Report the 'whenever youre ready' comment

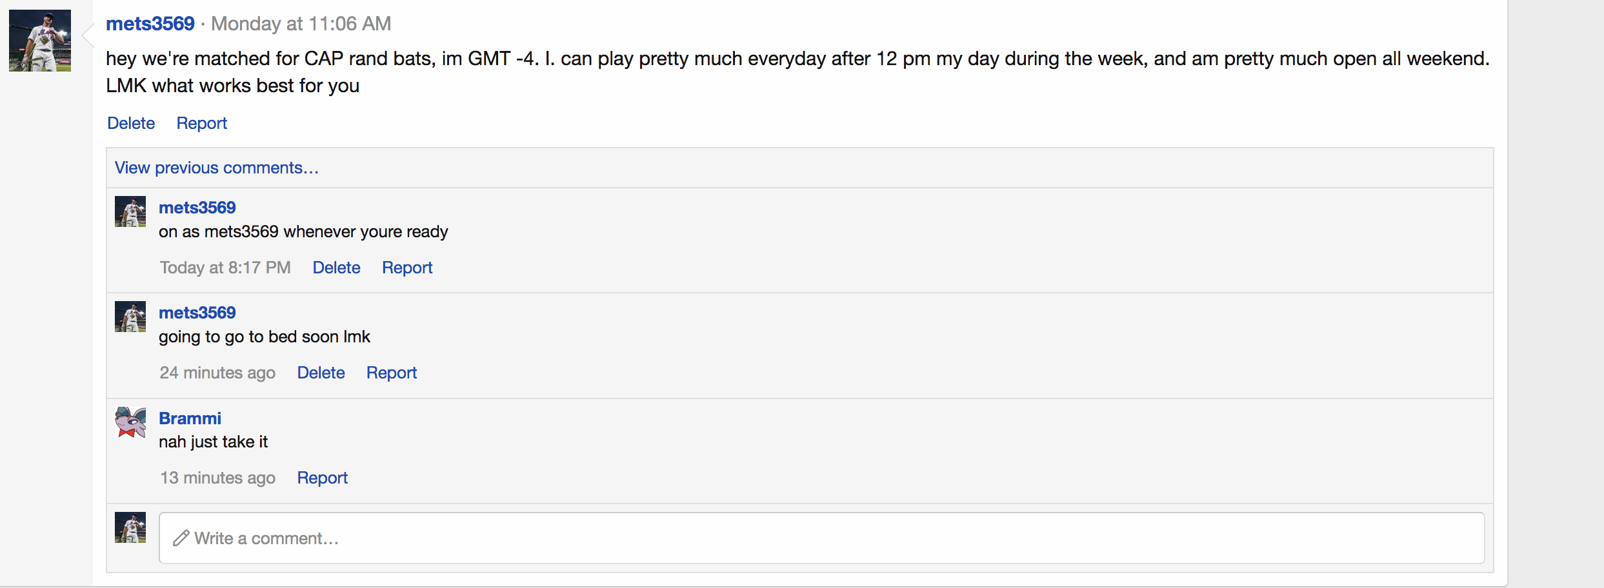tap(407, 268)
